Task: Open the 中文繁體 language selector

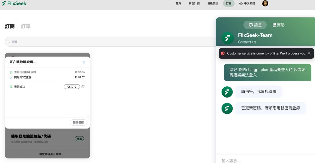Action: click(x=249, y=3)
